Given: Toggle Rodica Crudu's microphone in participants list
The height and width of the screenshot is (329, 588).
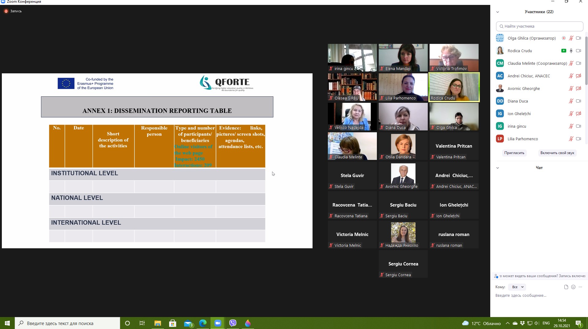Looking at the screenshot, I should coord(571,51).
